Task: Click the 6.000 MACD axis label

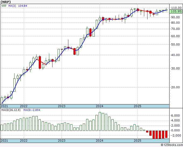Action: pos(175,115)
